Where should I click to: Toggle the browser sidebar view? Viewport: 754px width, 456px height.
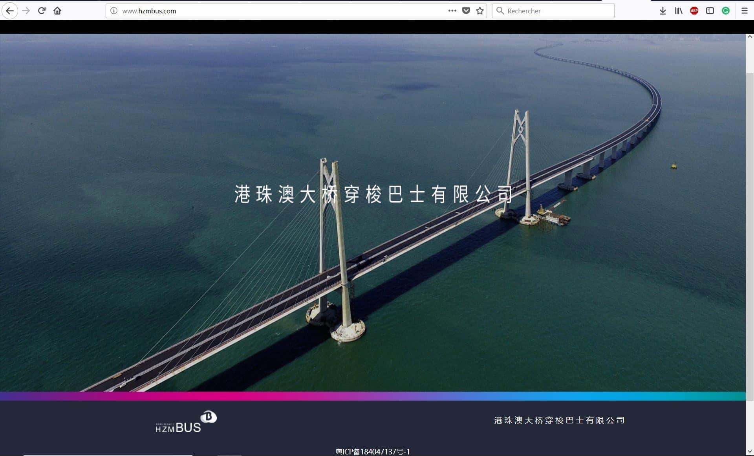click(x=710, y=11)
